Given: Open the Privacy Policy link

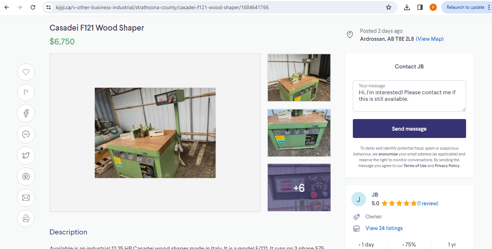Looking at the screenshot, I should coord(447,166).
